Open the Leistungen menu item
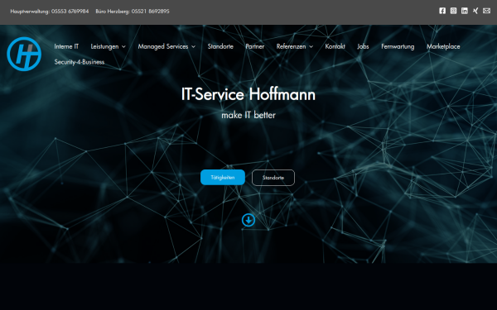 pyautogui.click(x=104, y=46)
